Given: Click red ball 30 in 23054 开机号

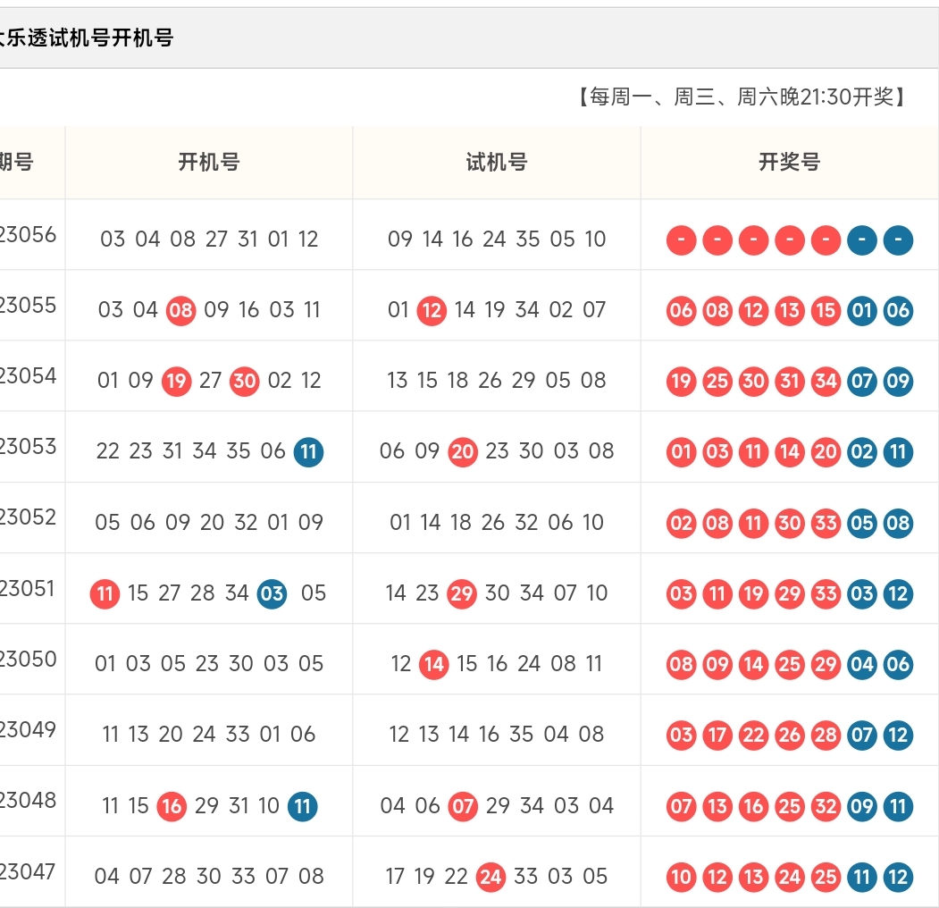Looking at the screenshot, I should click(244, 381).
